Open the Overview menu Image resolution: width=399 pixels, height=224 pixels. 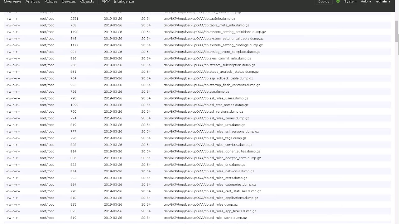(12, 2)
